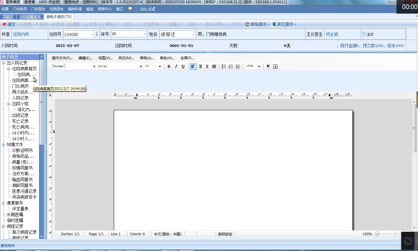Select 首次病程记录 in the tree

tap(25, 232)
